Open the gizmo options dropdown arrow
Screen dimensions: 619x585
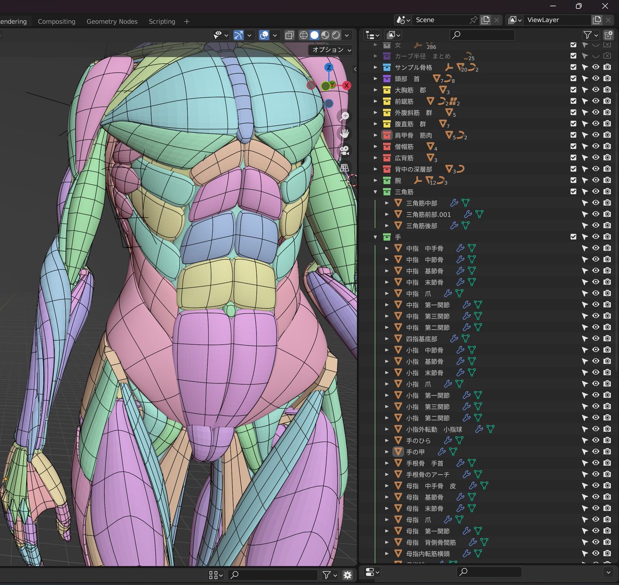click(250, 35)
